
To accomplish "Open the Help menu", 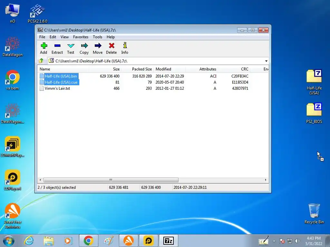I will tap(111, 37).
